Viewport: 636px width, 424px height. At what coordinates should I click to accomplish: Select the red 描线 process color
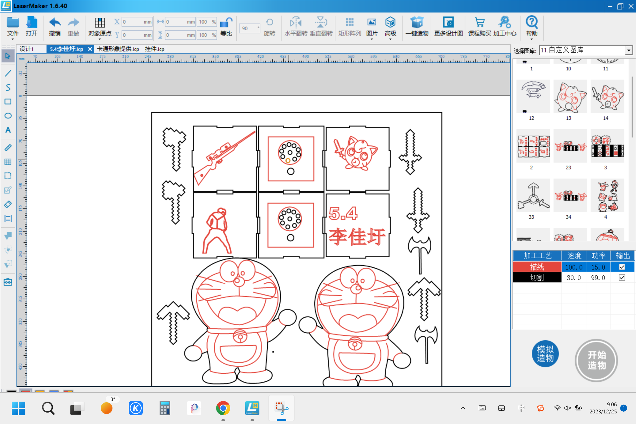pos(537,267)
